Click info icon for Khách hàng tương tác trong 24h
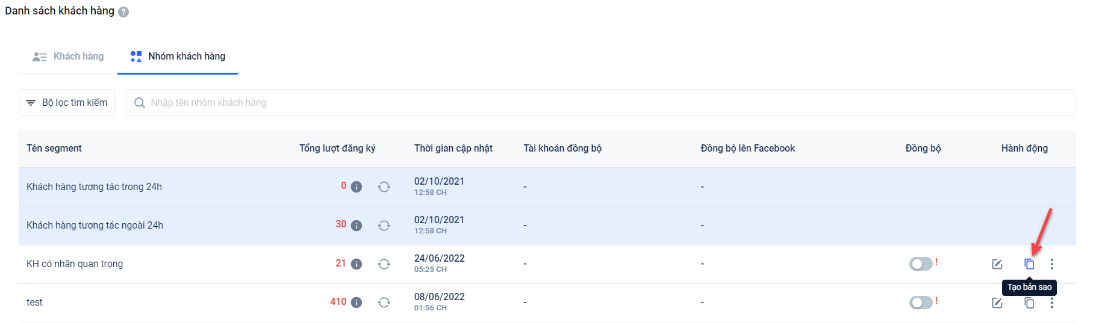Screen dimensions: 1096x323 coord(357,187)
